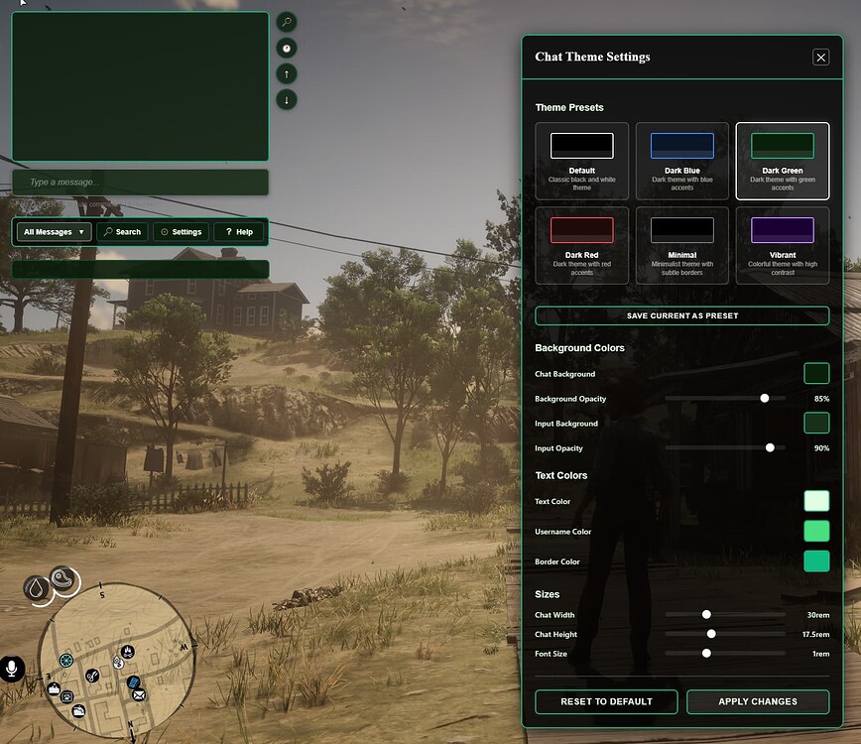
Task: Click the up arrow chat scroll icon
Action: [x=286, y=74]
